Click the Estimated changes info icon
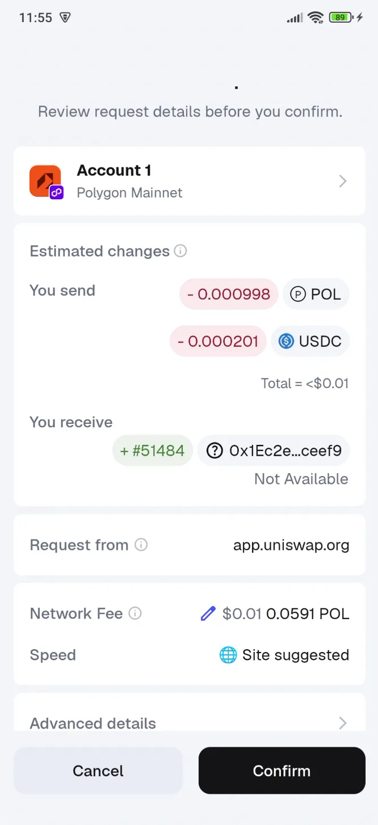The height and width of the screenshot is (825, 378). pos(180,251)
